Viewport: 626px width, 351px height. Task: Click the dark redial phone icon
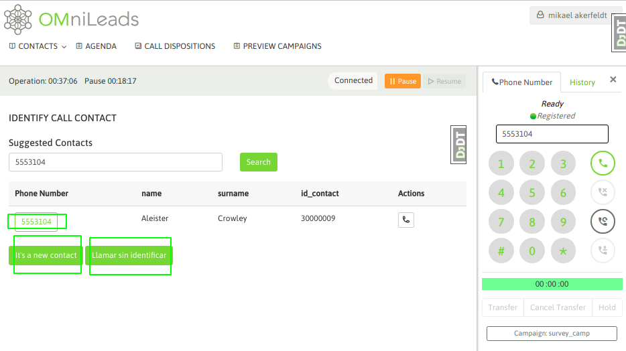[x=603, y=221]
